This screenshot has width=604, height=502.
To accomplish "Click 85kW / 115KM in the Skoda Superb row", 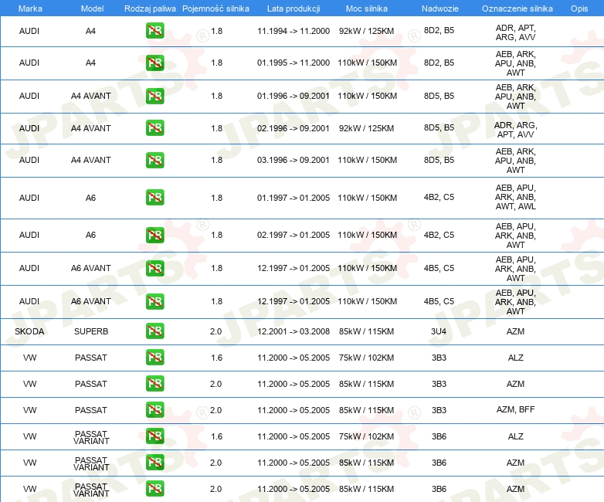I will [366, 331].
